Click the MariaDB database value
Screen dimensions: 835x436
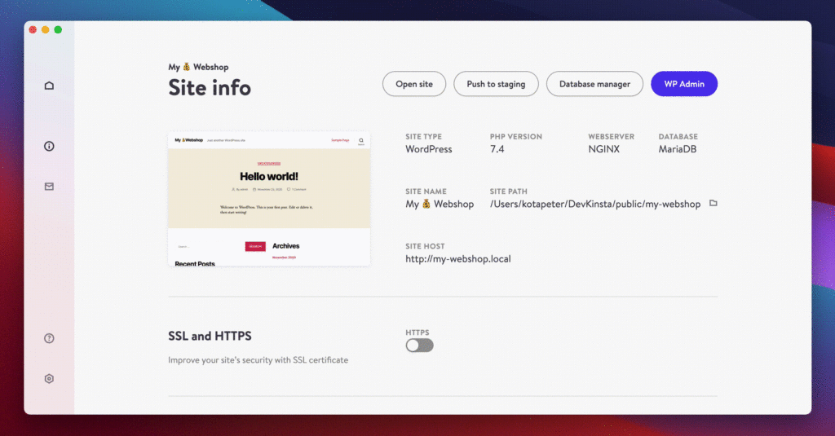[678, 149]
